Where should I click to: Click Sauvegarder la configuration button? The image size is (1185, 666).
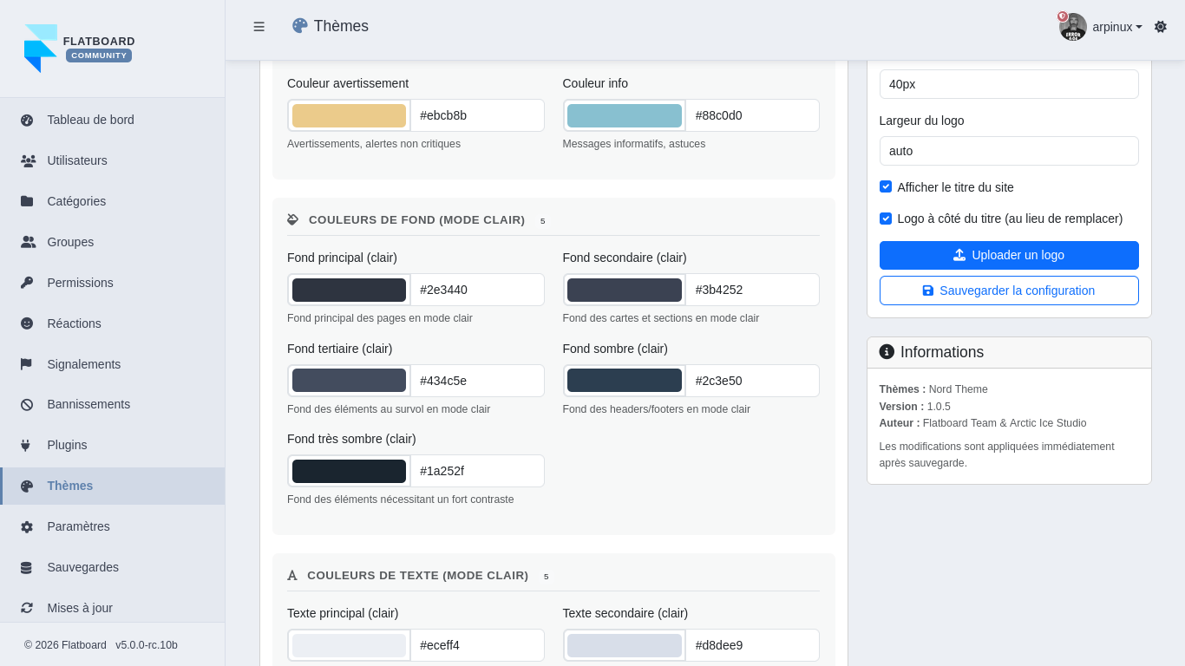coord(1009,291)
